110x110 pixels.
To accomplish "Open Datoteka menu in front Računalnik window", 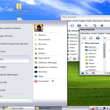I will pyautogui.click(x=85, y=33).
